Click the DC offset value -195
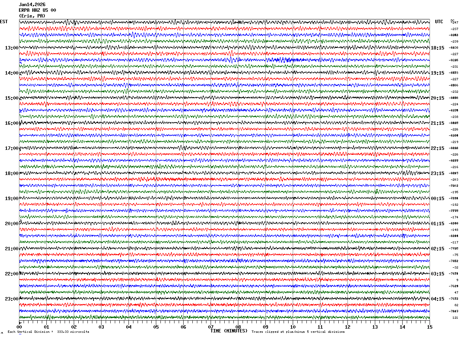The width and height of the screenshot is (460, 337). 454,192
